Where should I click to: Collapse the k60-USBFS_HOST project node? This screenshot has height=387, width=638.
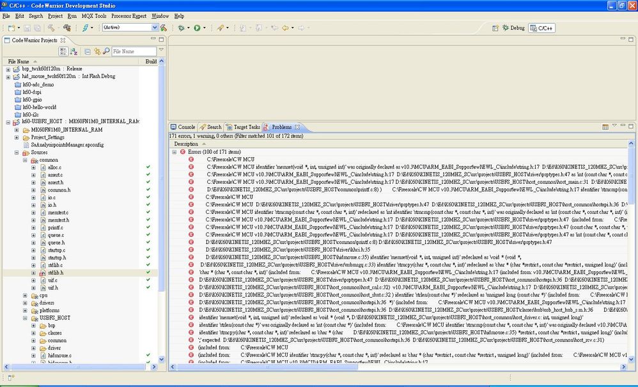[x=8, y=122]
